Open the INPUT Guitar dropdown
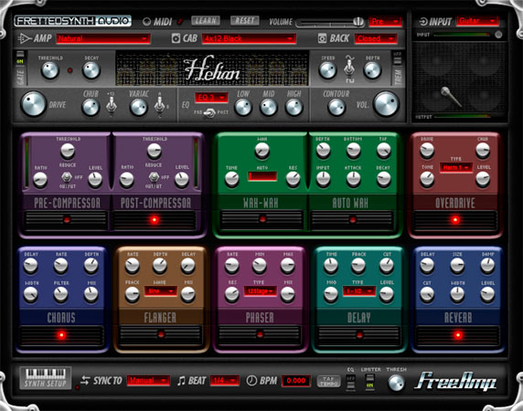Screen dimensions: 523x411 tap(477, 21)
